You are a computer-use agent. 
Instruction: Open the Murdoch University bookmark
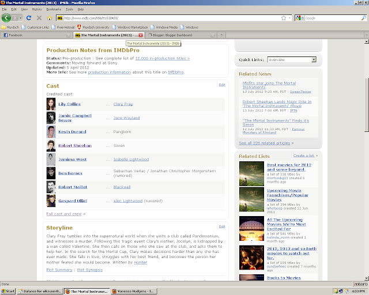pos(93,27)
